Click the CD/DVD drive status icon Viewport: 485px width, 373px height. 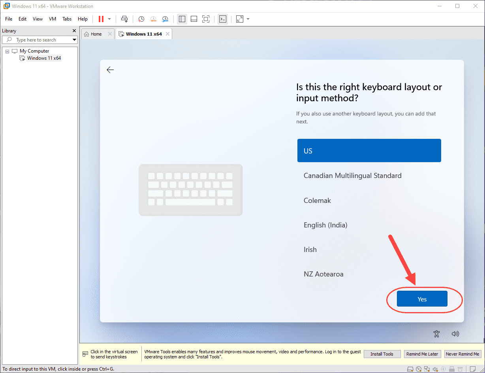(x=419, y=369)
